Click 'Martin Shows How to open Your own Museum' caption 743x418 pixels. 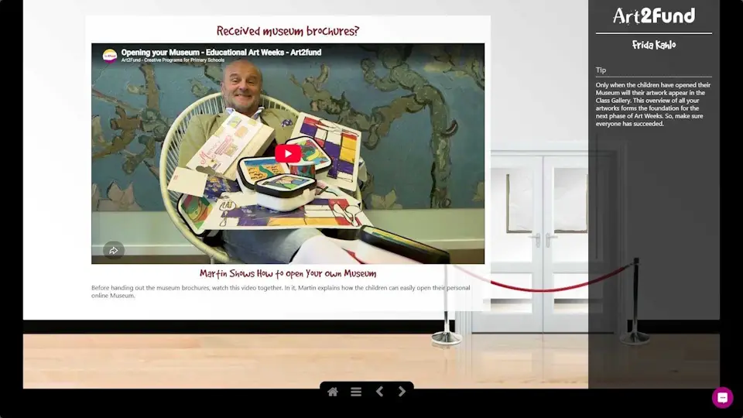click(x=288, y=274)
